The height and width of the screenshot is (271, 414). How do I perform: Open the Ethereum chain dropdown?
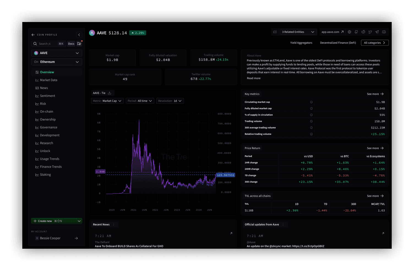(x=56, y=62)
